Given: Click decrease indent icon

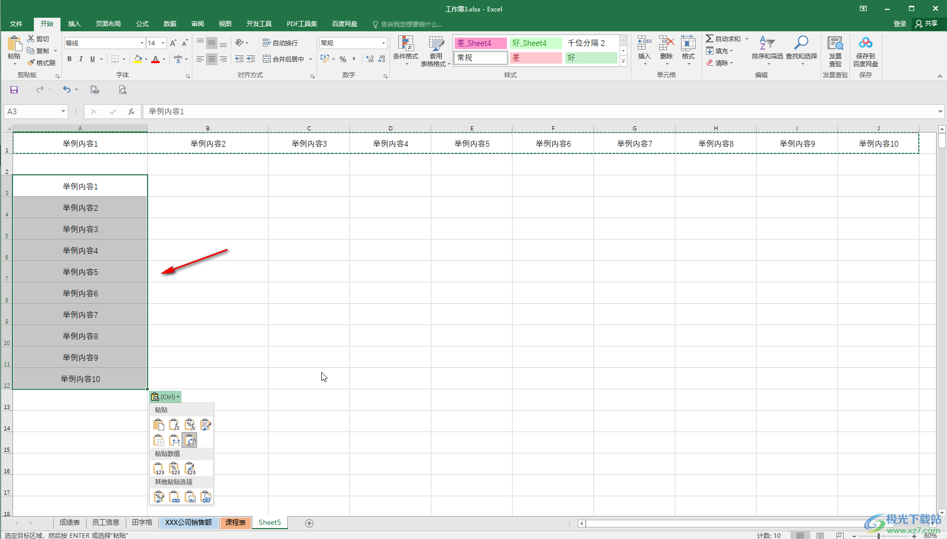Looking at the screenshot, I should tap(239, 59).
